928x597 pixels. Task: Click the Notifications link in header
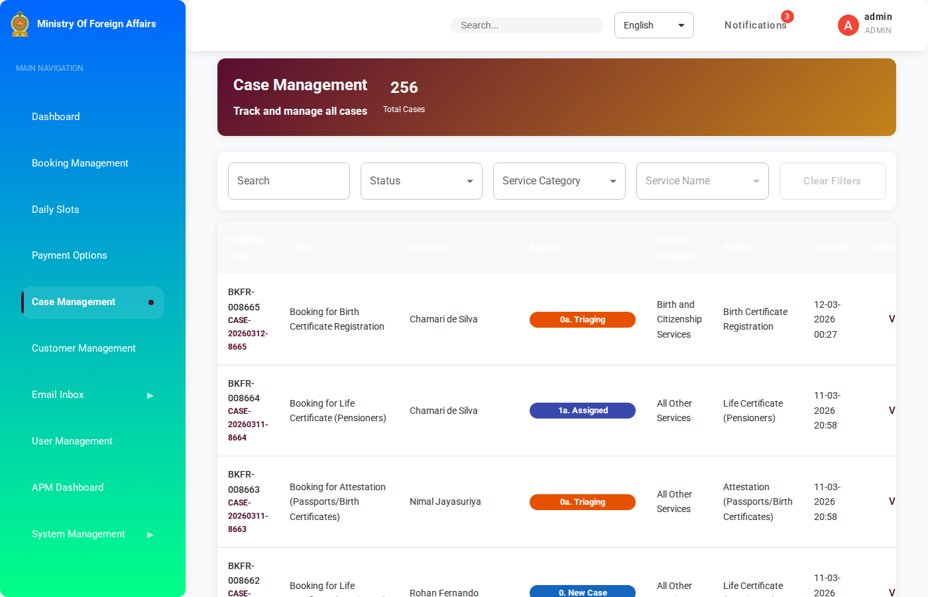(x=754, y=25)
